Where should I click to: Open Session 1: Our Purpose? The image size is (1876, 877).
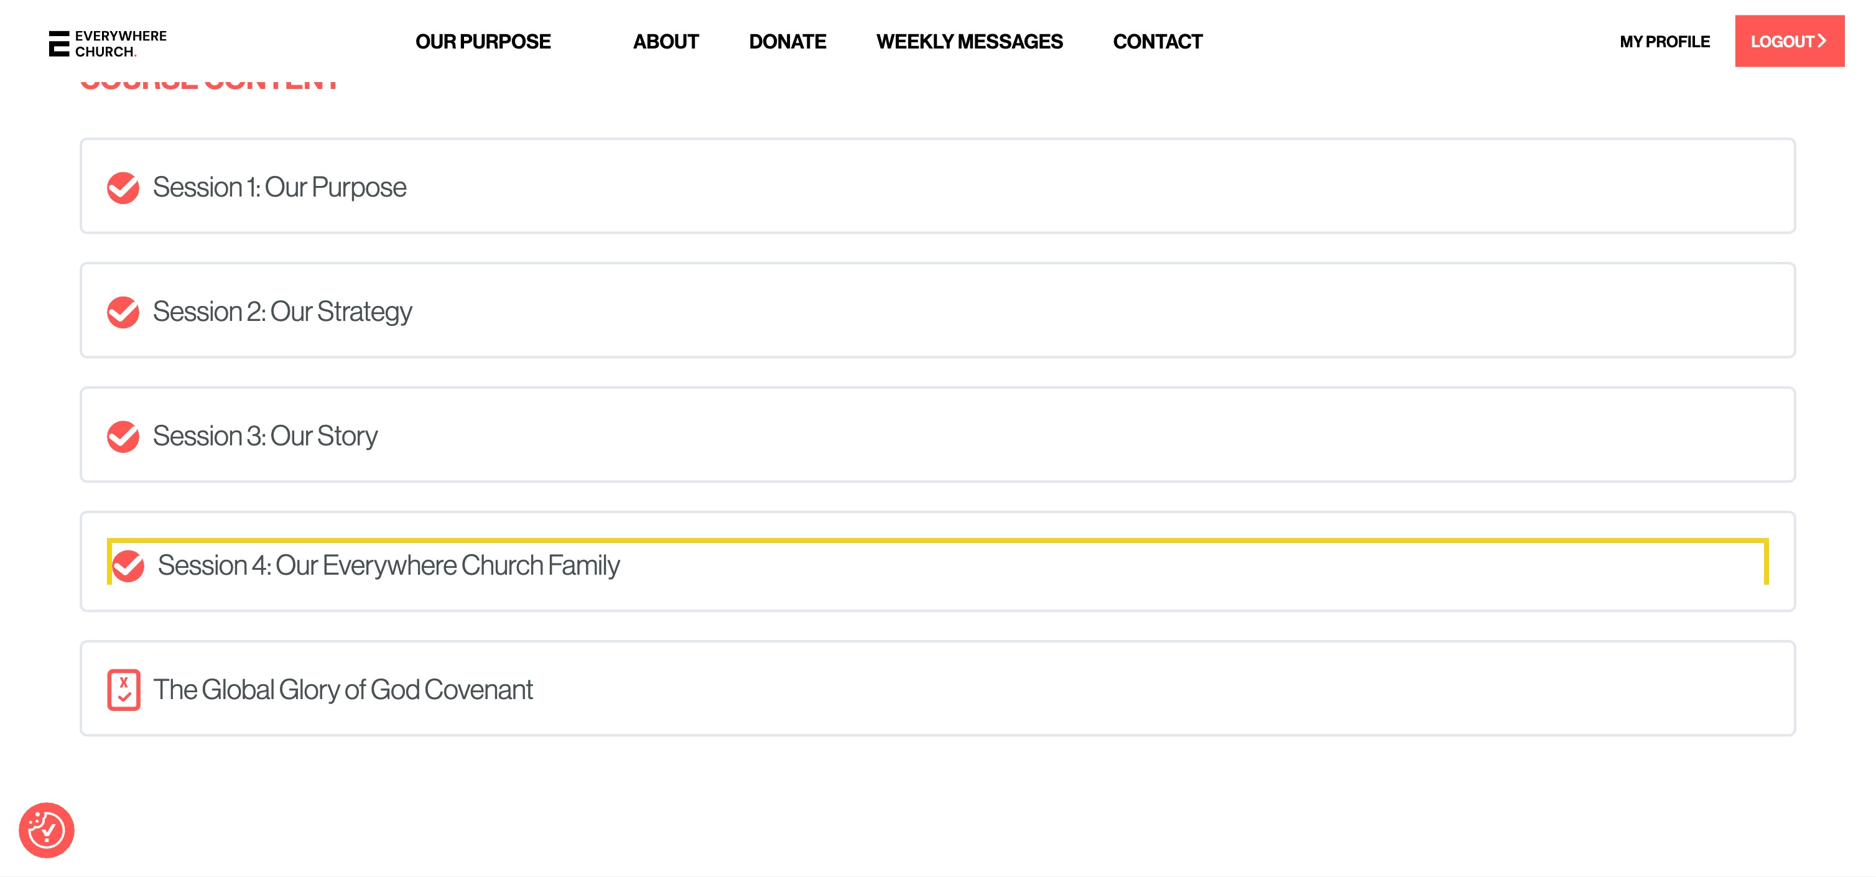coord(937,187)
